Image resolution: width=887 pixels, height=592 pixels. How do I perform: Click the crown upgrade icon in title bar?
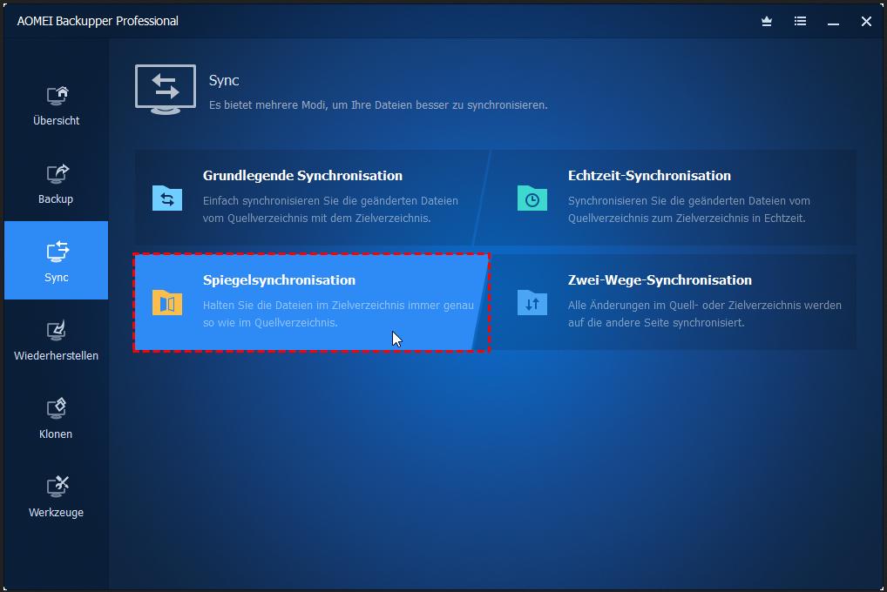point(767,22)
